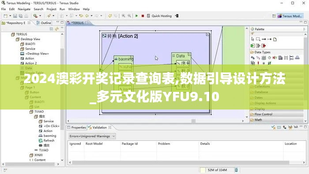Open the Window menu

click(74, 9)
